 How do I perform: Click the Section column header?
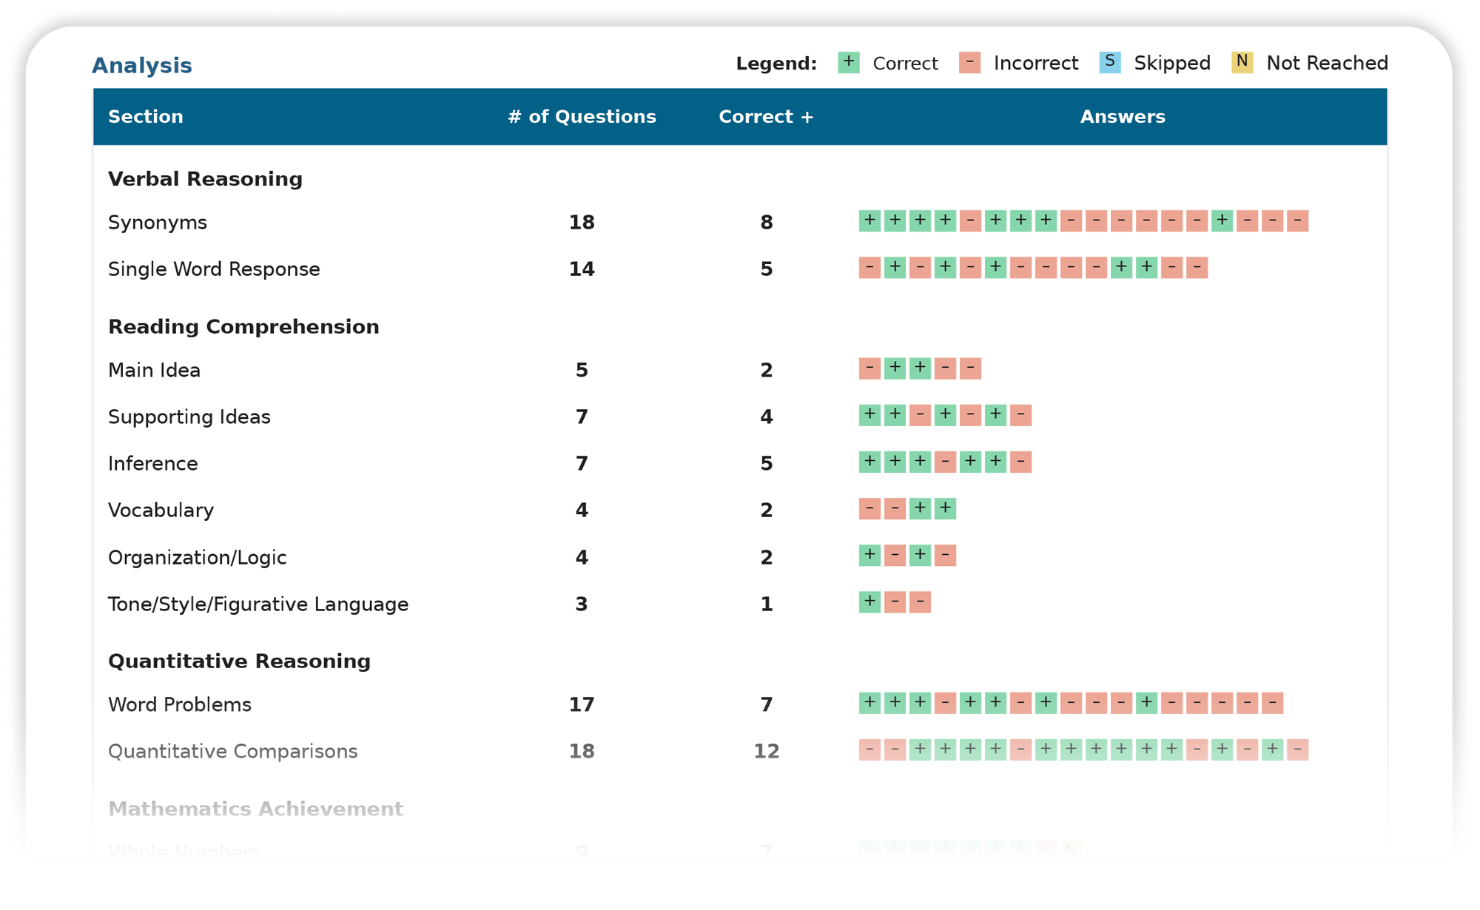click(x=146, y=117)
